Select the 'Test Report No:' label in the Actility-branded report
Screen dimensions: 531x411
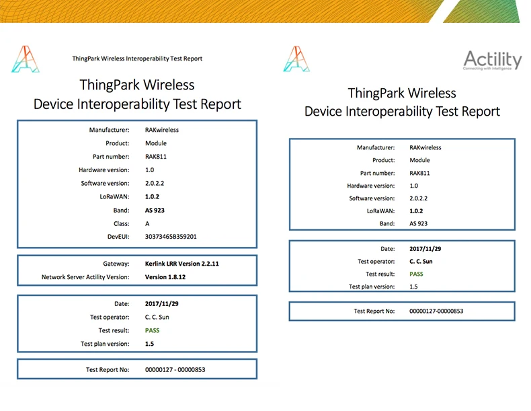374,311
